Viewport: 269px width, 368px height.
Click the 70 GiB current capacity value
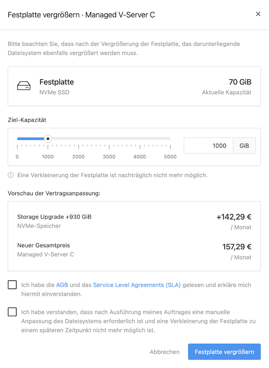coord(240,82)
